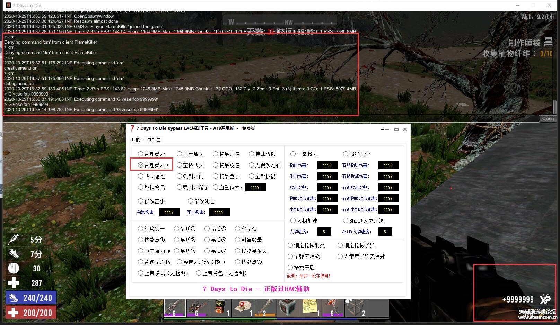Click the 人物速度 value field
The width and height of the screenshot is (560, 325).
click(x=324, y=232)
